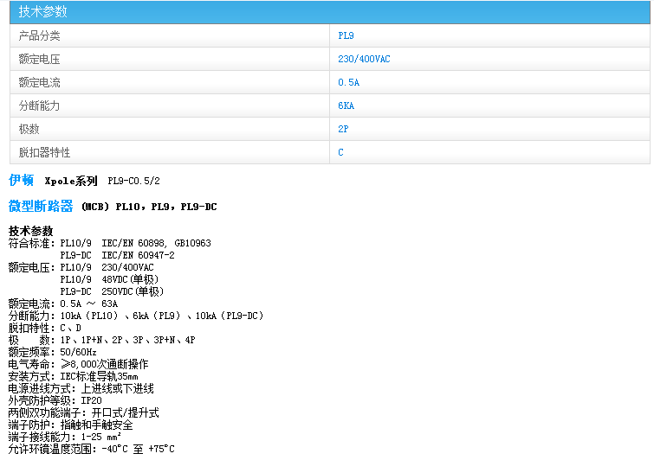Click the PL9-C0.5/2 model name
The height and width of the screenshot is (460, 654).
pos(133,182)
